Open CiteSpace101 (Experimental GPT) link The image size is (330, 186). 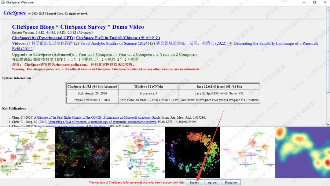coord(42,38)
